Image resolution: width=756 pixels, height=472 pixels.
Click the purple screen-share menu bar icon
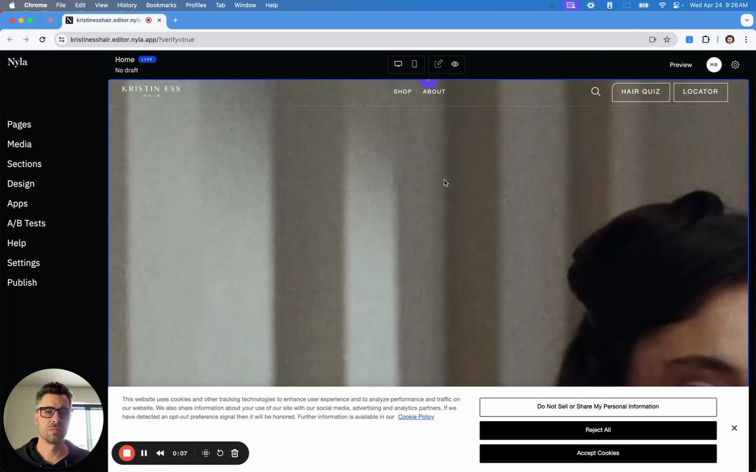(571, 5)
